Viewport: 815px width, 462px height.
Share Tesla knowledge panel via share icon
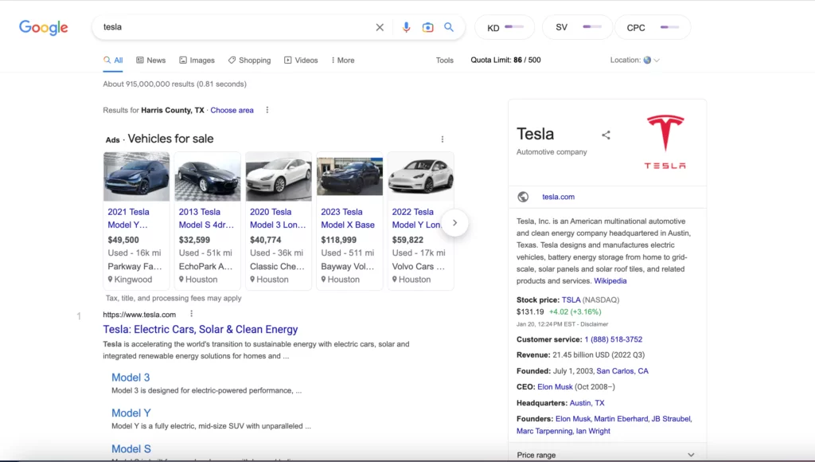click(x=606, y=135)
